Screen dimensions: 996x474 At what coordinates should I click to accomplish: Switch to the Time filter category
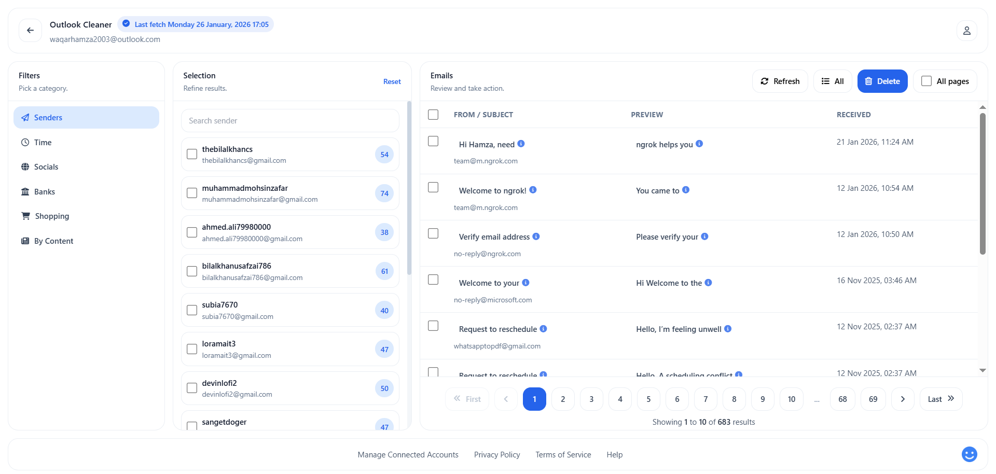(43, 142)
